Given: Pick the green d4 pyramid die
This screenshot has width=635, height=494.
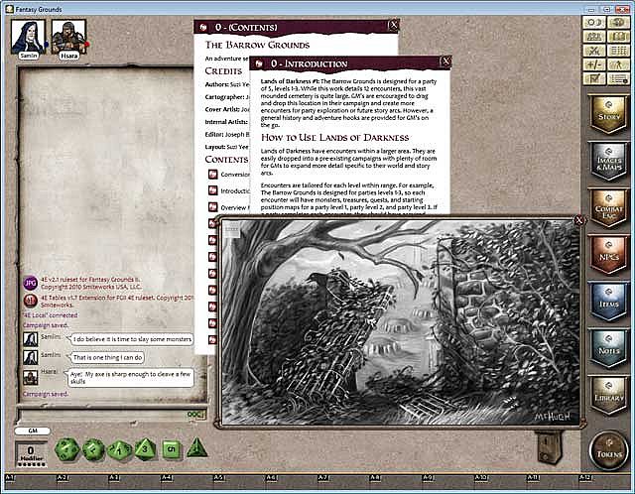Looking at the screenshot, I should click(196, 447).
